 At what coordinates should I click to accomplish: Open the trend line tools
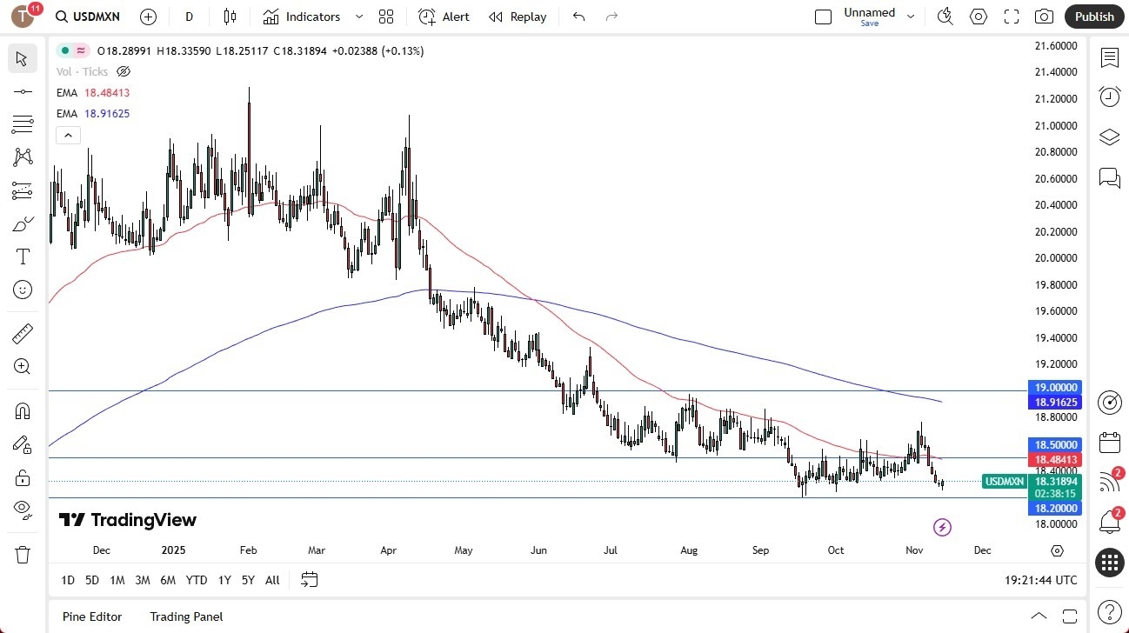(x=23, y=91)
